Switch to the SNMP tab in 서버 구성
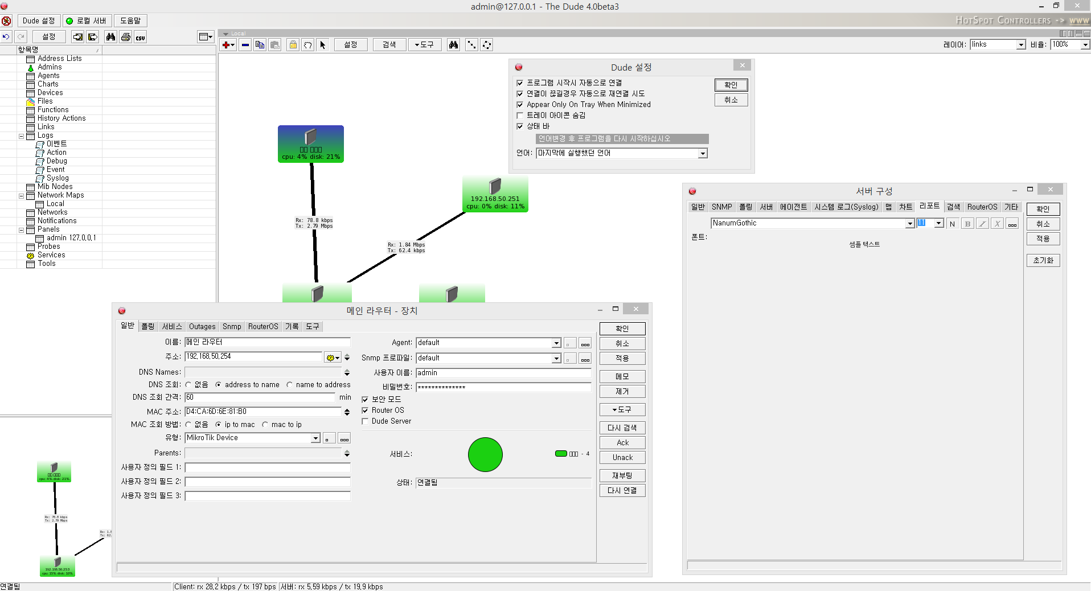 pos(721,207)
